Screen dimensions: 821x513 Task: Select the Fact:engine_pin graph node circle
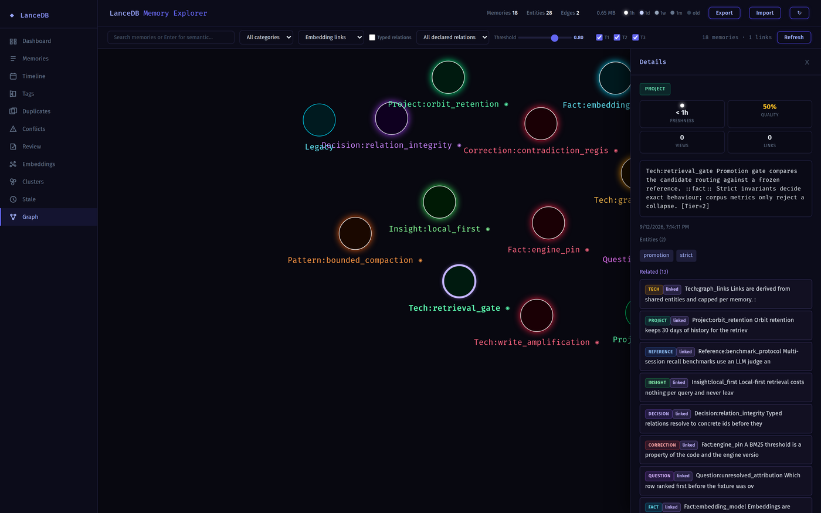pyautogui.click(x=548, y=223)
